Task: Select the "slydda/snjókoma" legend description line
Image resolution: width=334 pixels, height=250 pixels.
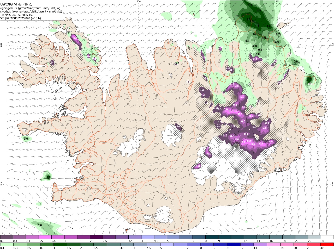Action: click(31, 11)
